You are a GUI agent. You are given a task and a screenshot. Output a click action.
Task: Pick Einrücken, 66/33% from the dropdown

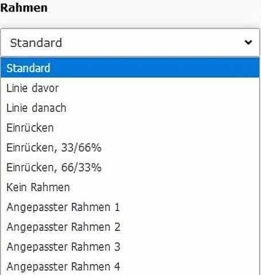pyautogui.click(x=130, y=168)
